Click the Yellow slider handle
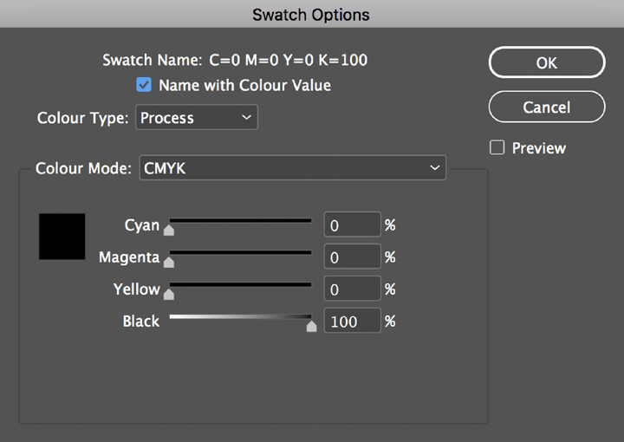The width and height of the screenshot is (624, 442). (169, 294)
